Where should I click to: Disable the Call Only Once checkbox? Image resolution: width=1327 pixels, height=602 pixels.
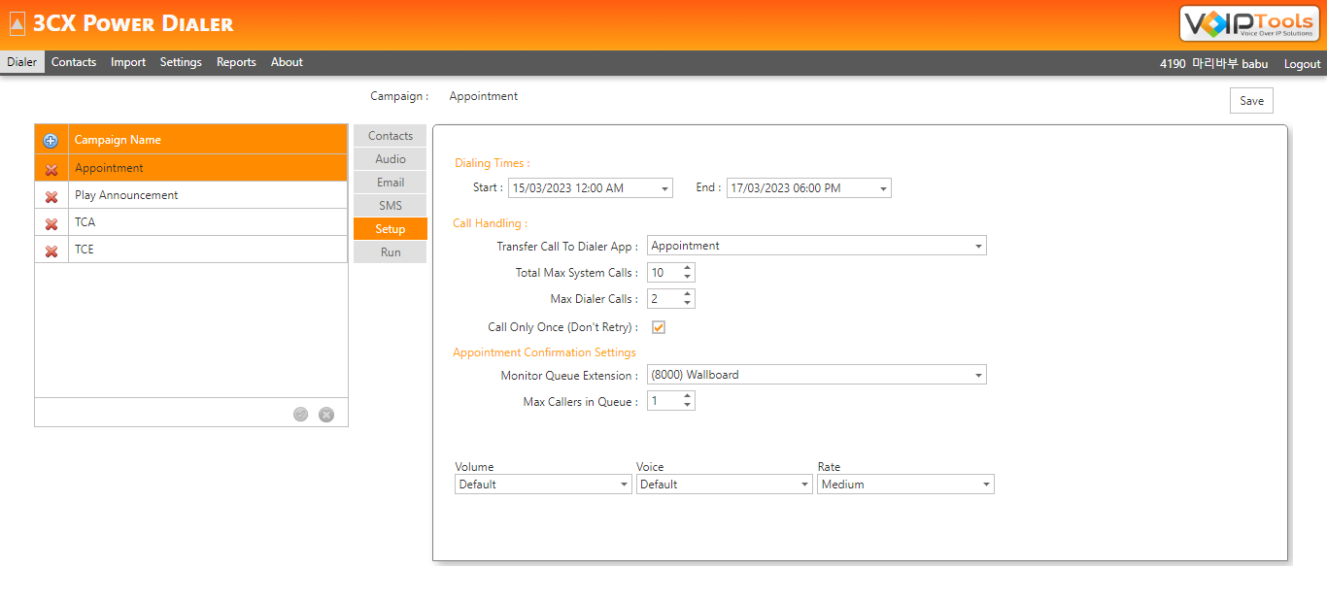658,327
